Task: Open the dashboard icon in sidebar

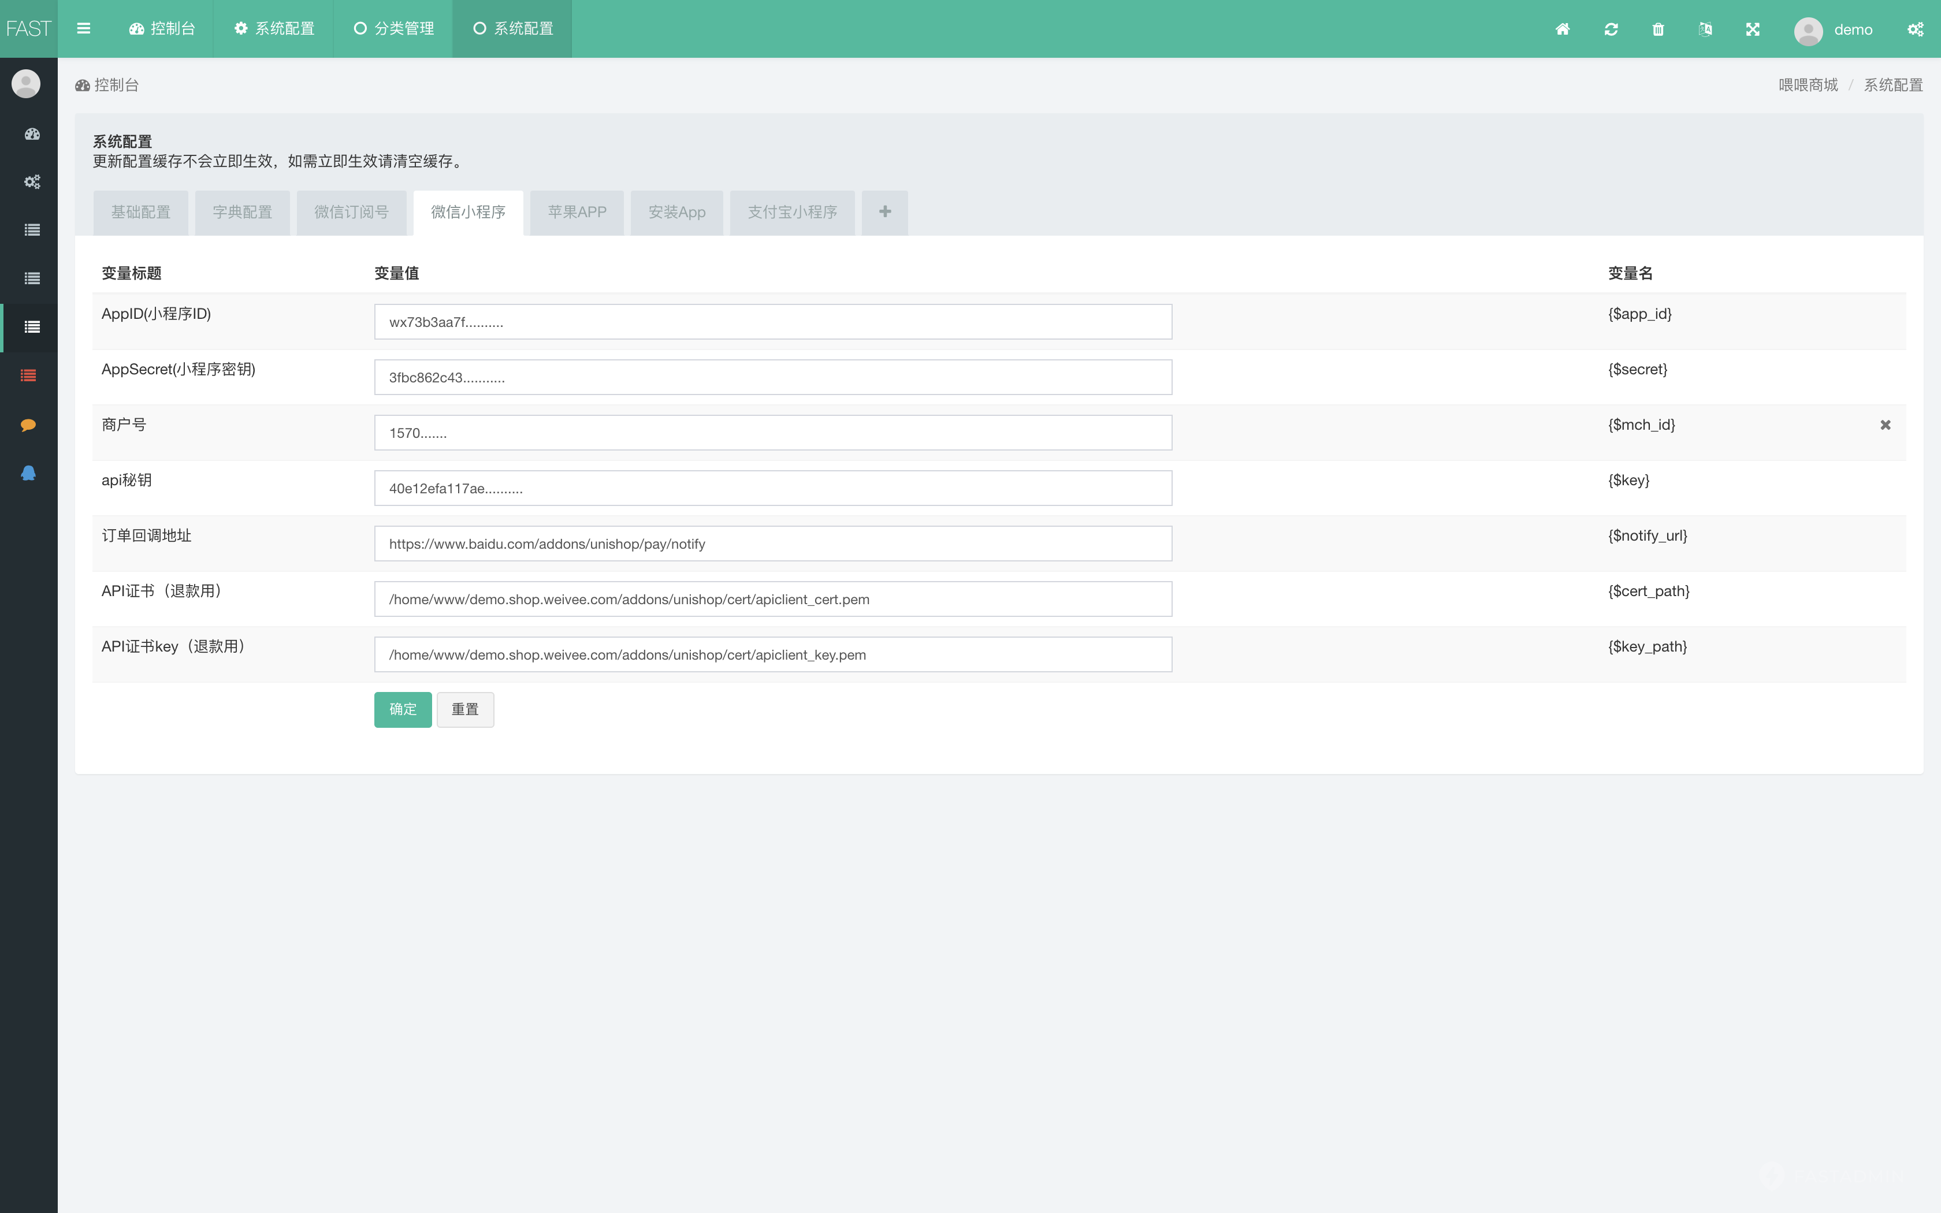Action: tap(32, 134)
